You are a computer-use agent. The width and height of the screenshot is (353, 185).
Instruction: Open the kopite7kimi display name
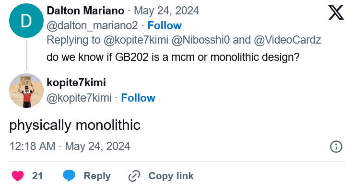pos(76,82)
